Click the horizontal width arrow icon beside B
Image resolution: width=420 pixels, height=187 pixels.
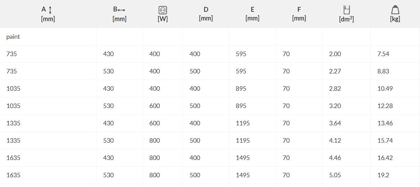pyautogui.click(x=121, y=10)
